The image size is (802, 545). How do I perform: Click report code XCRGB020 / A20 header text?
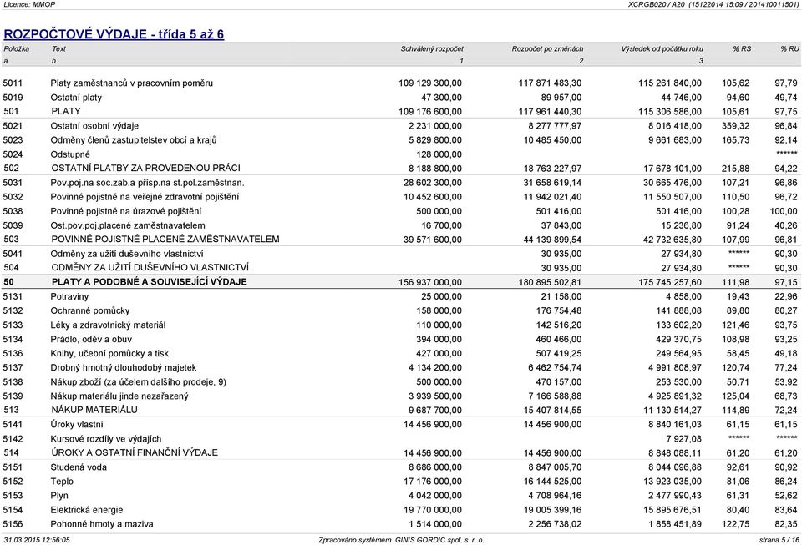657,5
